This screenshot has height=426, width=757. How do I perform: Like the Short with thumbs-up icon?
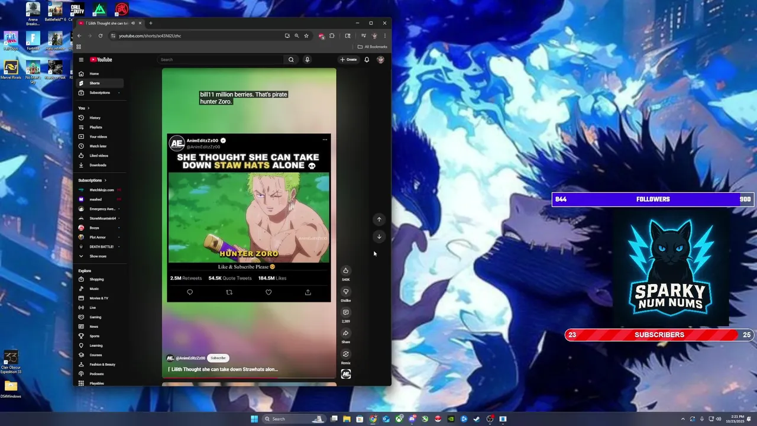coord(346,270)
